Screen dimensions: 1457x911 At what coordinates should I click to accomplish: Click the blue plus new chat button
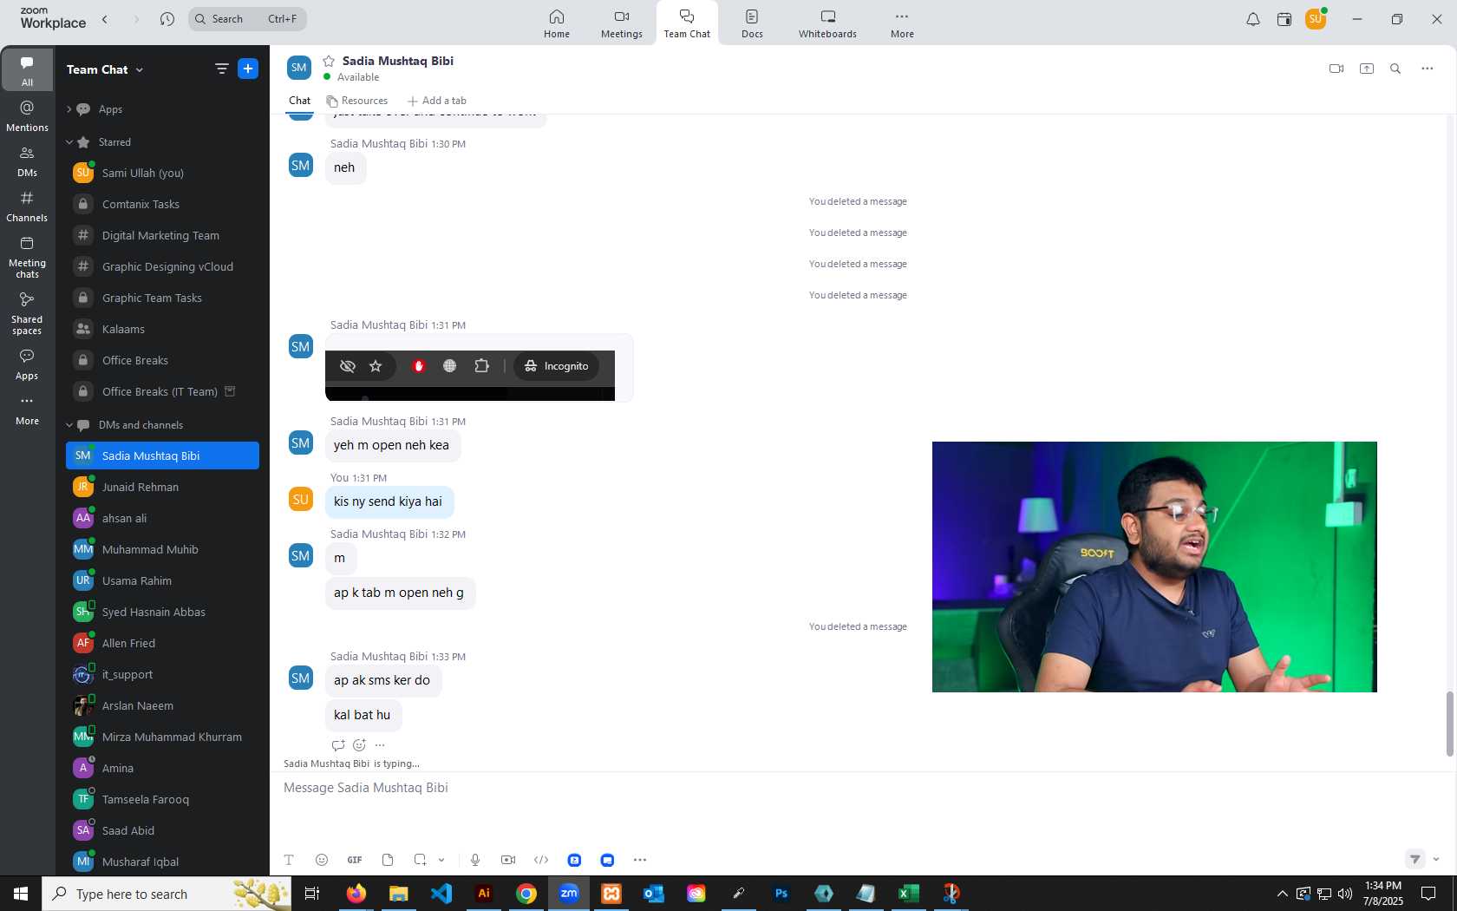coord(248,69)
